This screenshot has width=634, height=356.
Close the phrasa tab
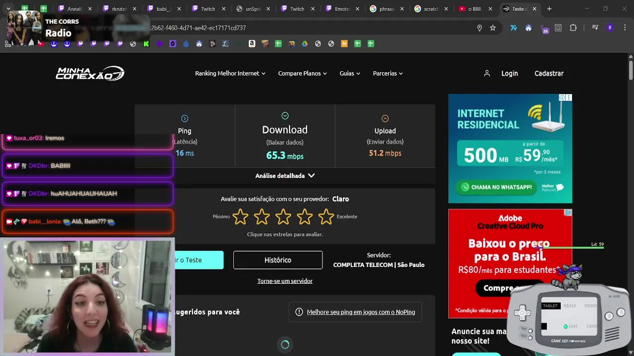coord(402,9)
